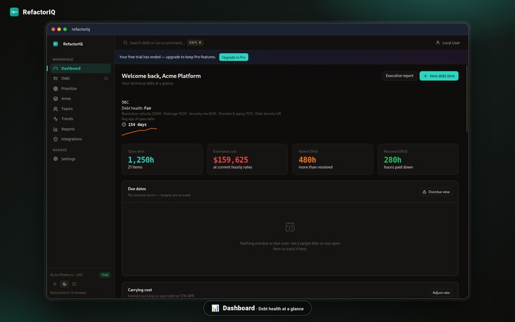515x322 pixels.
Task: Click the Trial badge in the sidebar
Action: coord(105,275)
